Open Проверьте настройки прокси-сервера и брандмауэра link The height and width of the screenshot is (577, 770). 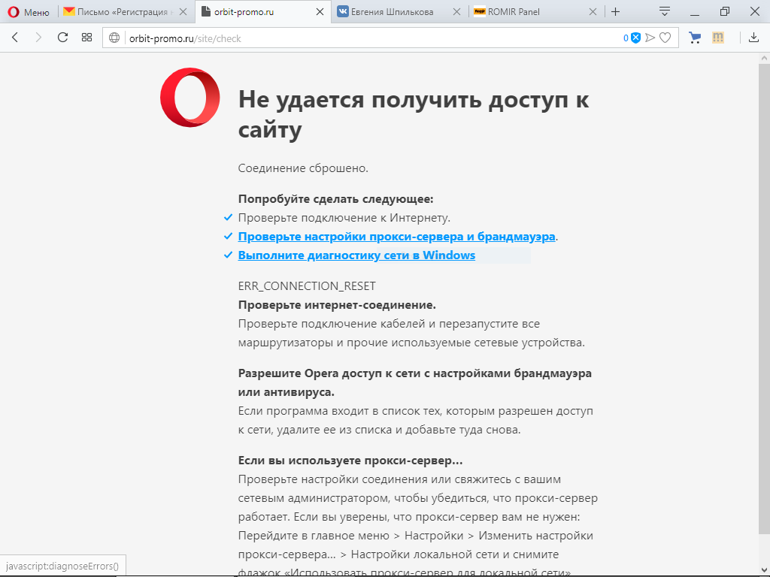[x=396, y=237]
